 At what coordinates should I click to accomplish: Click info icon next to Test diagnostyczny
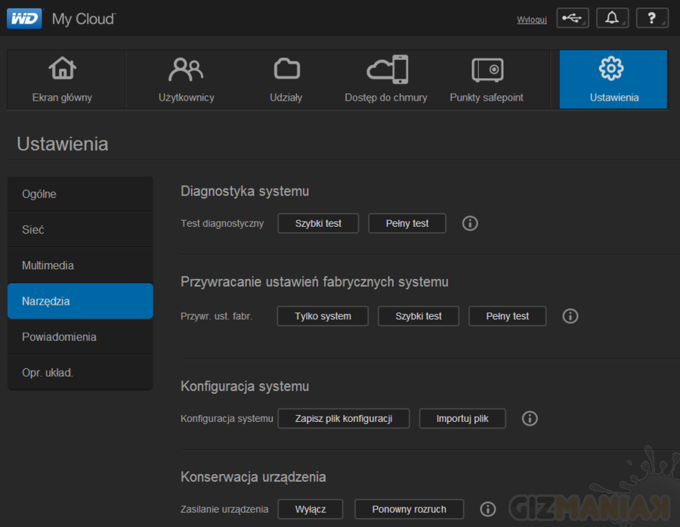coord(470,224)
